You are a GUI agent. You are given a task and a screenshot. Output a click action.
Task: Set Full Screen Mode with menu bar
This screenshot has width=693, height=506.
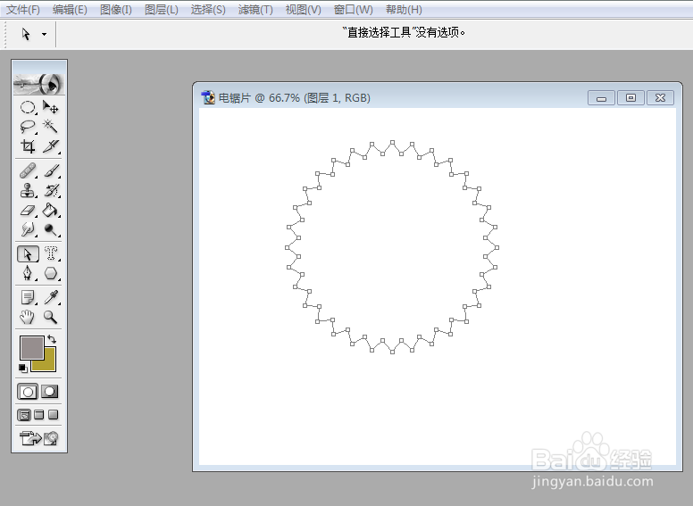pos(39,415)
